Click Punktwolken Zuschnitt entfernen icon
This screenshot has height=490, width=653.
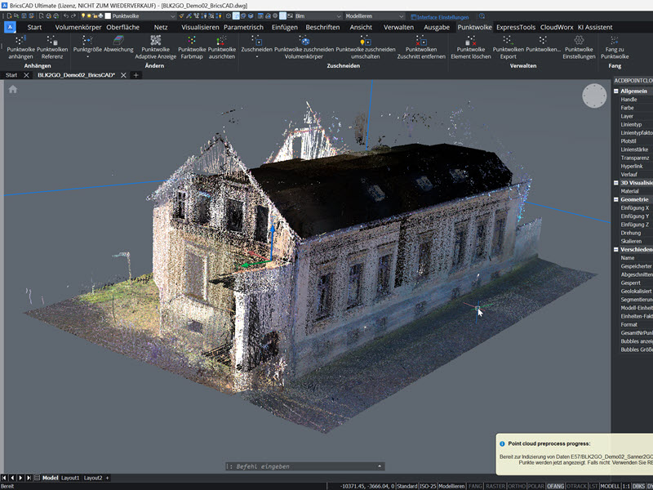click(x=421, y=40)
